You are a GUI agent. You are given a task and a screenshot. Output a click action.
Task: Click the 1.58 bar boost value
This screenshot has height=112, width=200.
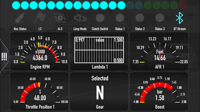(x=160, y=98)
